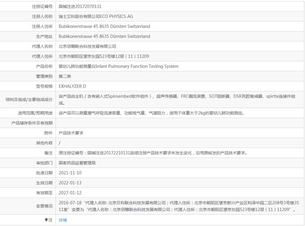
Task: Click approval department 国家药品监督管理局
Action: click(77, 163)
